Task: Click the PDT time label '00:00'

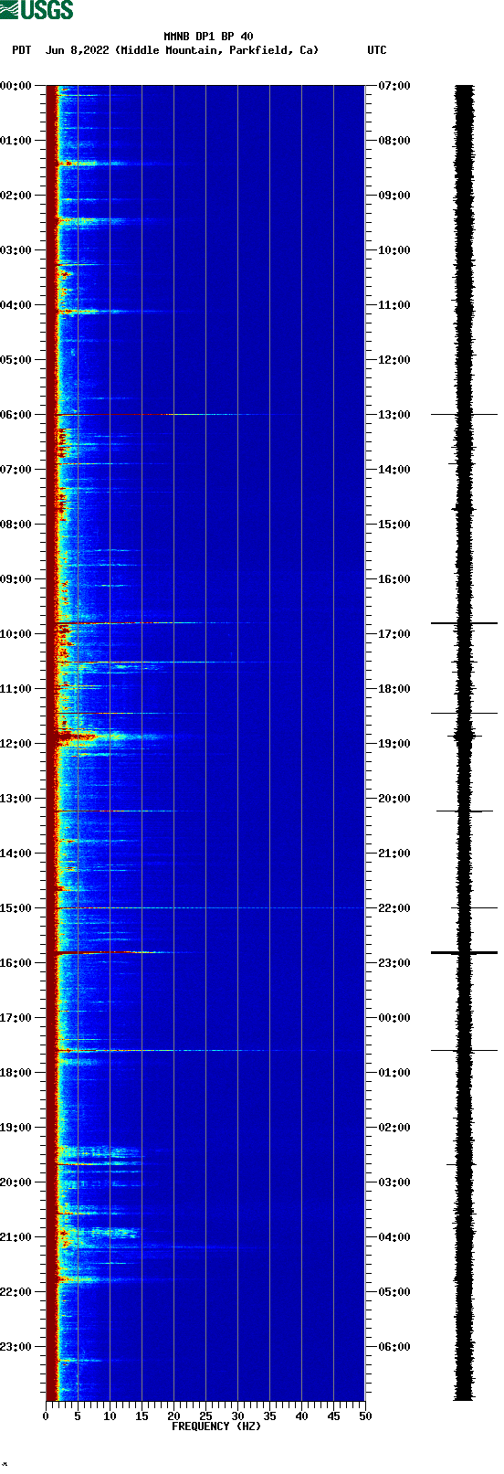Action: pos(16,86)
